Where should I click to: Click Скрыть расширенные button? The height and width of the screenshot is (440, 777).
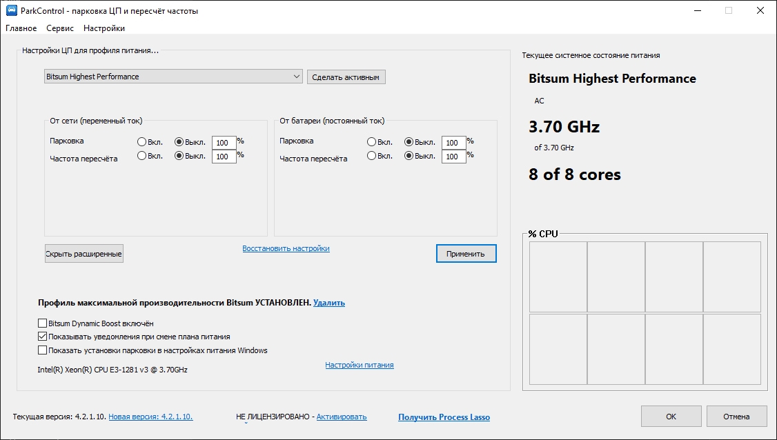[x=83, y=254]
